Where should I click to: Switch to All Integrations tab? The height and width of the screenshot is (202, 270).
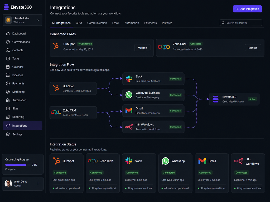61,23
